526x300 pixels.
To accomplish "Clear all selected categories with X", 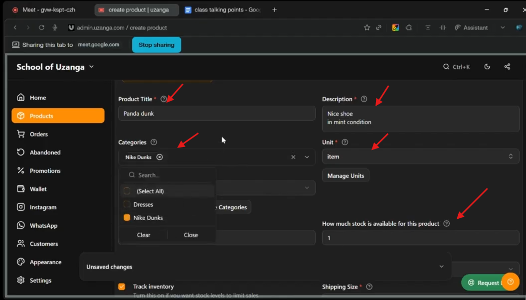I will click(293, 157).
